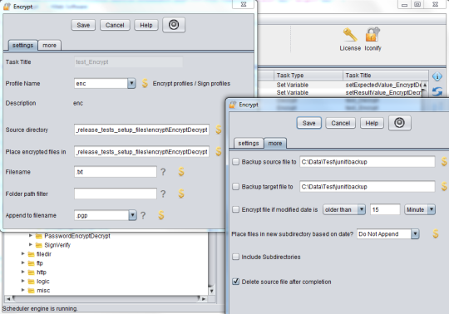This screenshot has height=314, width=449.
Task: Click the task table scroll up arrow
Action: coord(425,86)
